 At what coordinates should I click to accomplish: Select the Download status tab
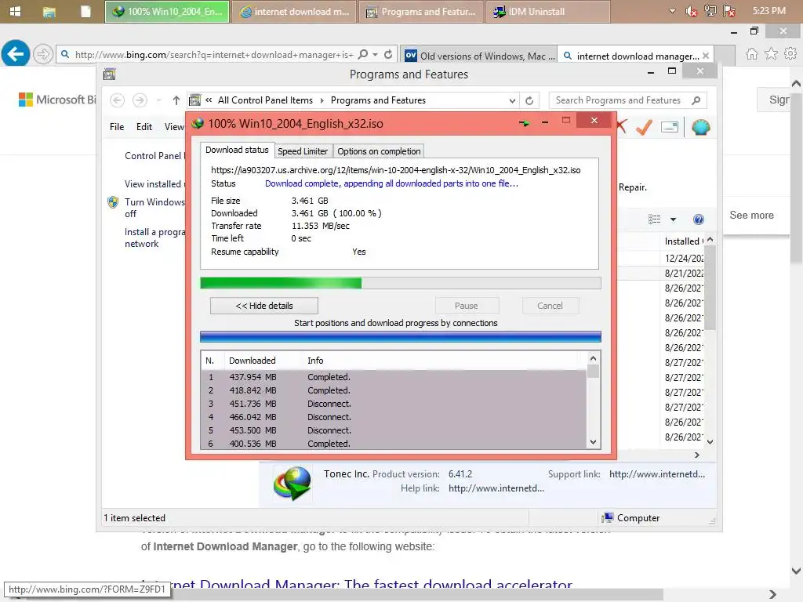tap(237, 150)
